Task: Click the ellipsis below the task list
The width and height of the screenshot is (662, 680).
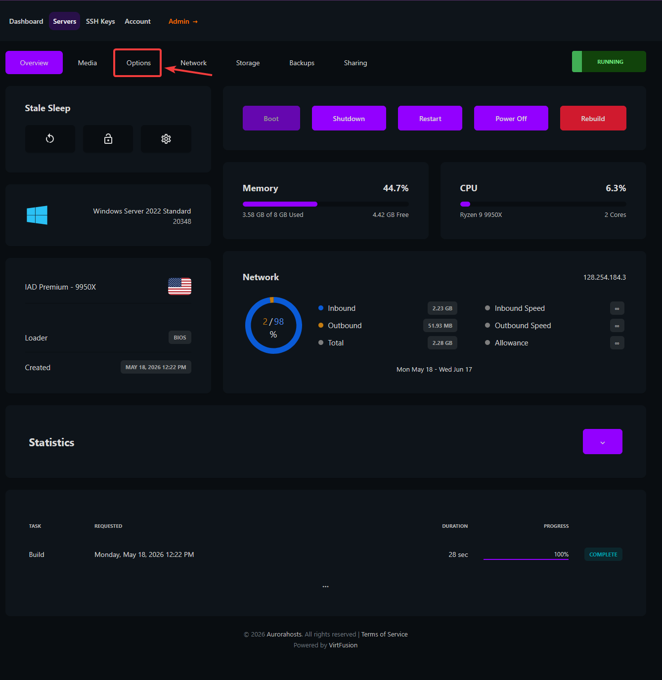Action: pos(326,587)
